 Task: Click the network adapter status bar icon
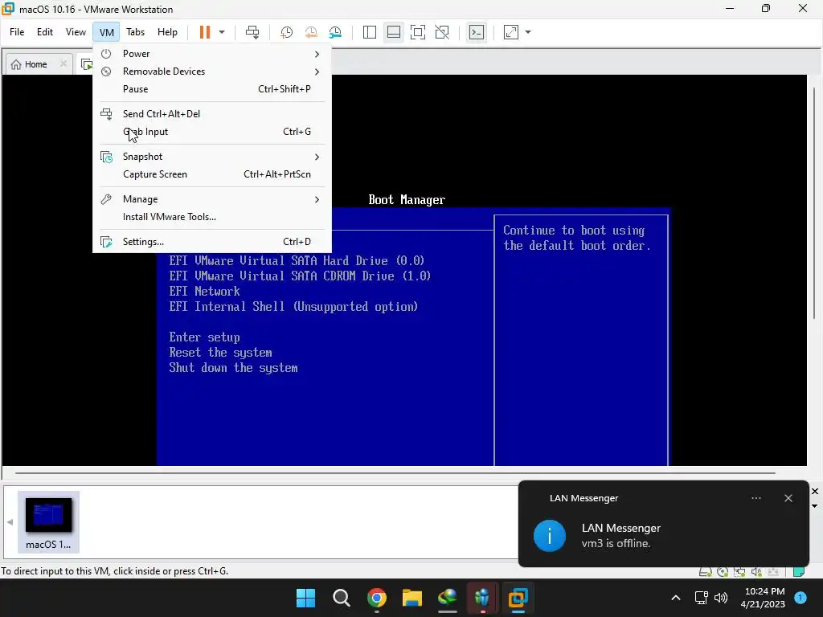click(739, 572)
